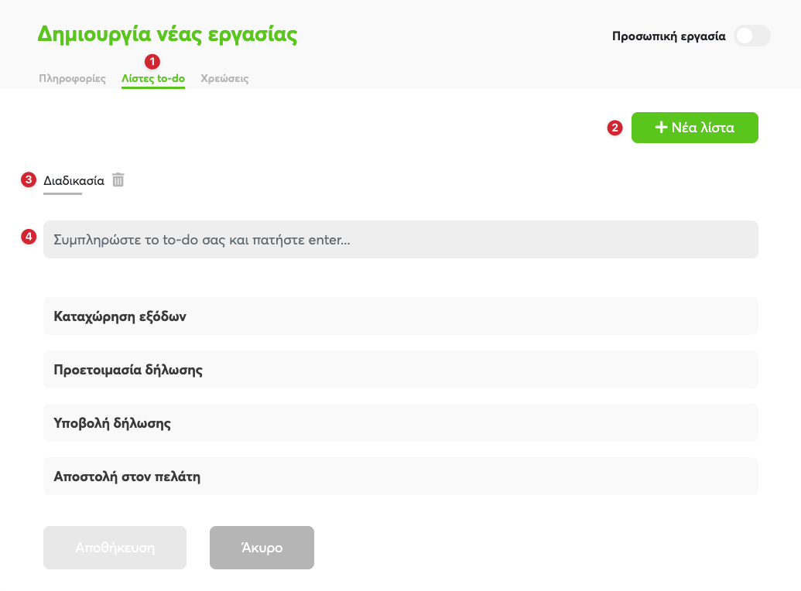
Task: Open the Πληροφορίες tab
Action: pos(73,79)
